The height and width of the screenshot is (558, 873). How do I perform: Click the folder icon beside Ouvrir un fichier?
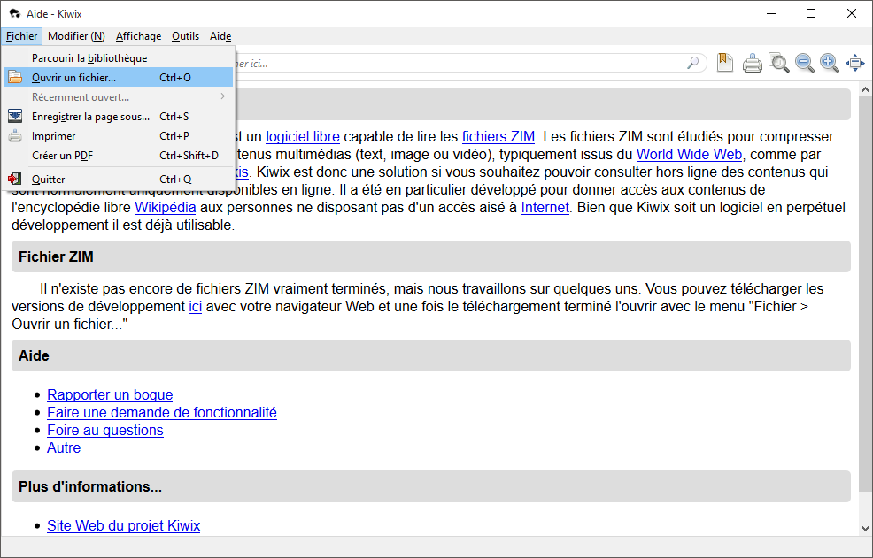click(x=16, y=77)
